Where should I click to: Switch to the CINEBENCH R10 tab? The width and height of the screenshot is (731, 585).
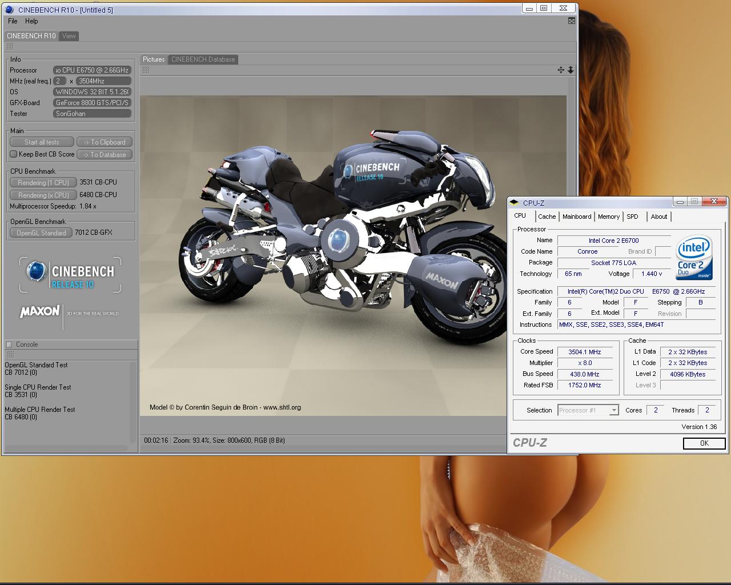(31, 36)
